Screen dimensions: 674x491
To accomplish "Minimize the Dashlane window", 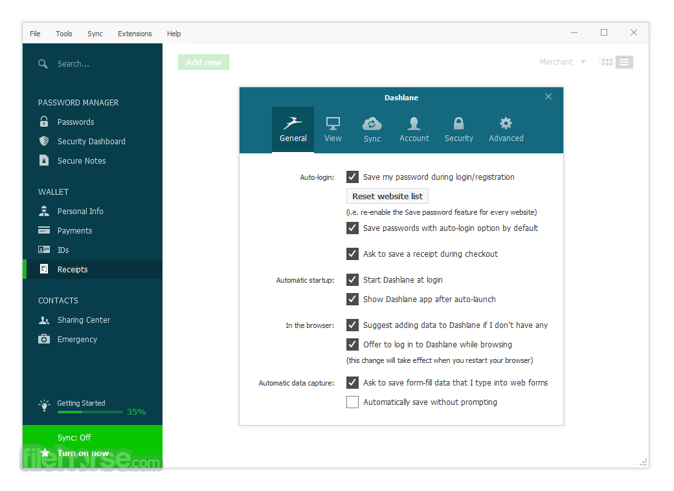I will [x=574, y=32].
